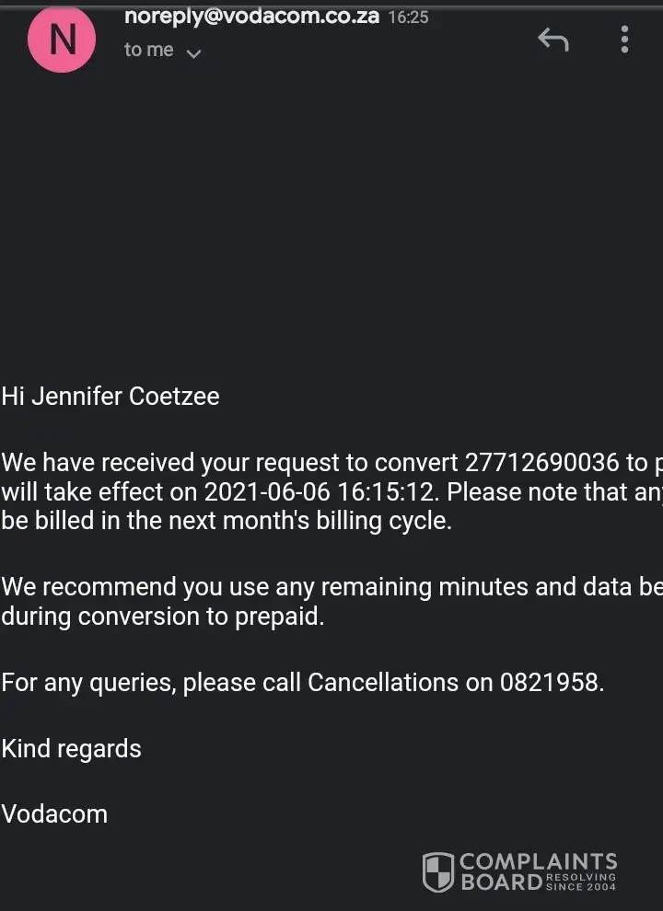Image resolution: width=663 pixels, height=911 pixels.
Task: Click sender address noreply@vodacom.co.za
Action: [251, 17]
